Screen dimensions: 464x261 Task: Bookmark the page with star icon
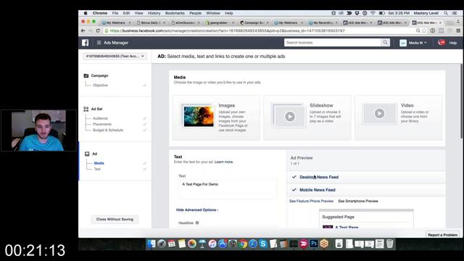[x=425, y=30]
